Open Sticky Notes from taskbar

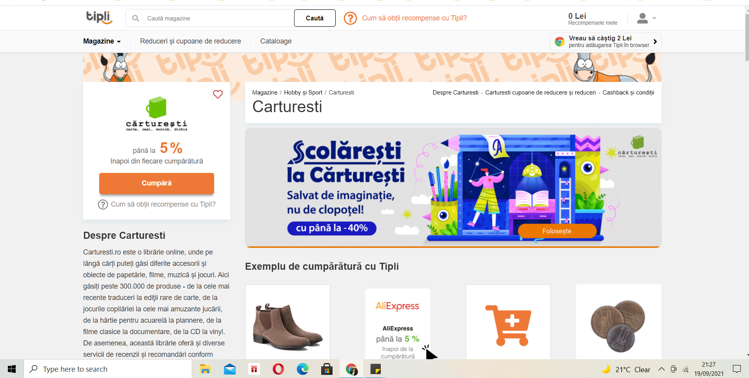point(376,369)
